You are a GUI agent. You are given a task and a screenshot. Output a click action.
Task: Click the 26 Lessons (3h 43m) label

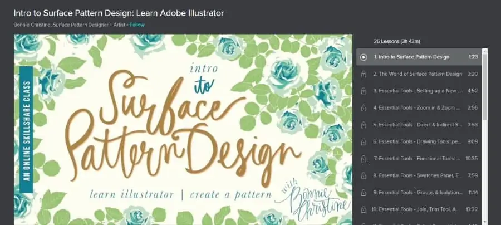point(397,41)
